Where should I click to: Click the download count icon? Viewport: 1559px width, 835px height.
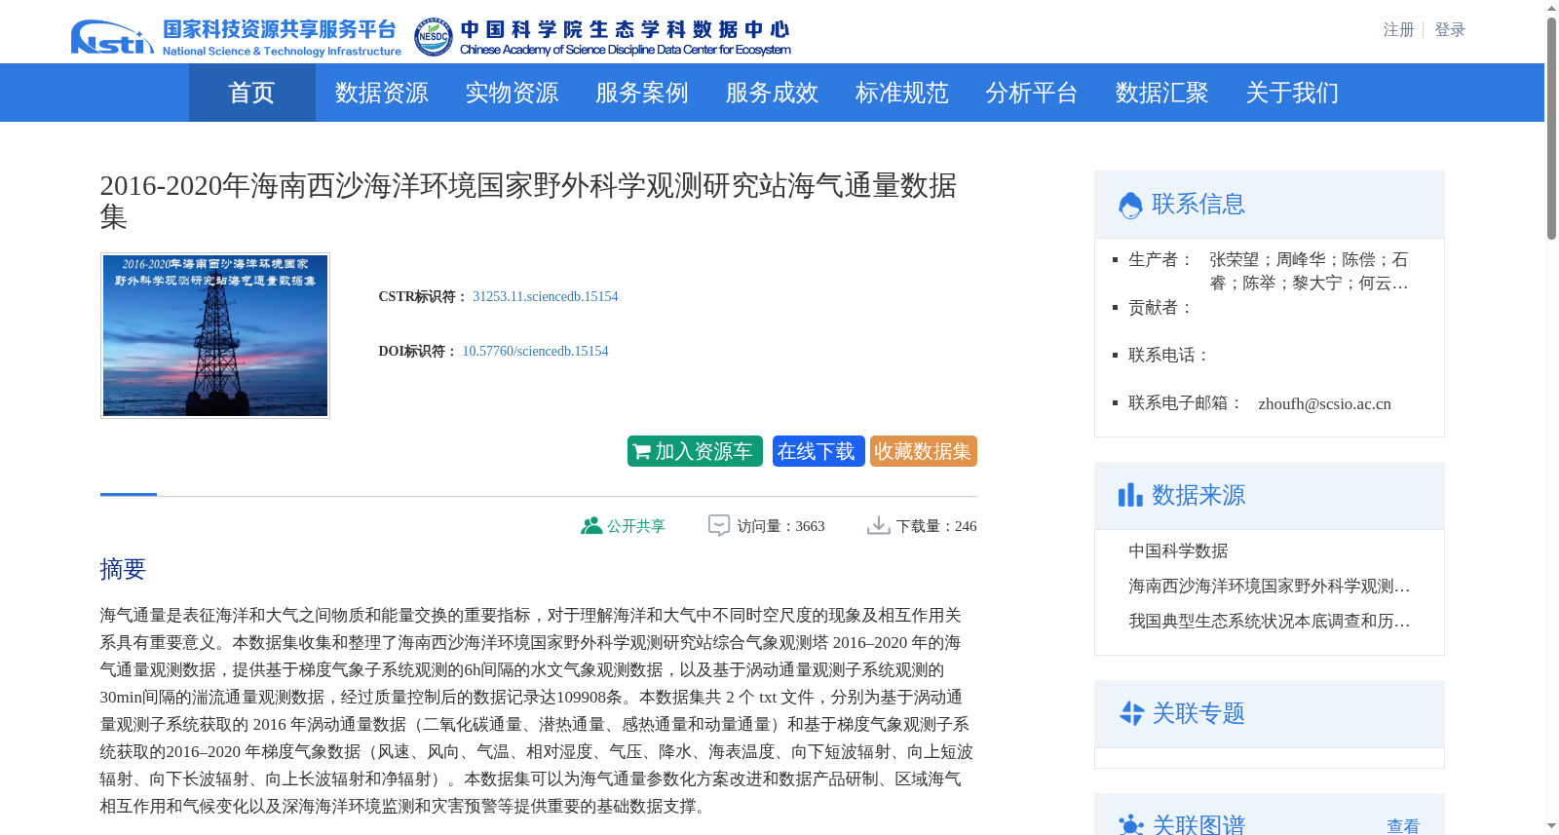click(879, 525)
